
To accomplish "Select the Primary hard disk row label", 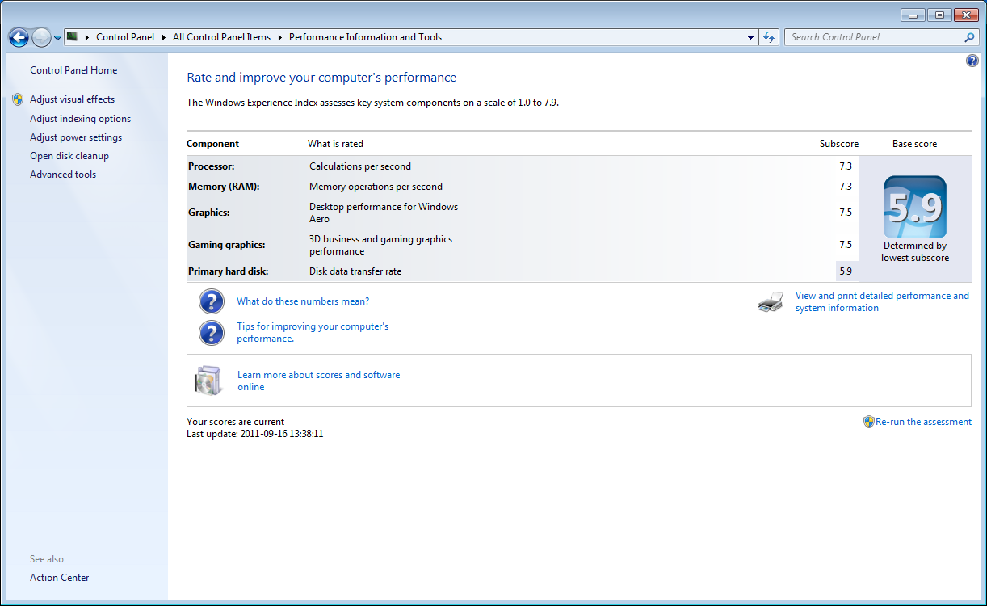I will pos(229,271).
